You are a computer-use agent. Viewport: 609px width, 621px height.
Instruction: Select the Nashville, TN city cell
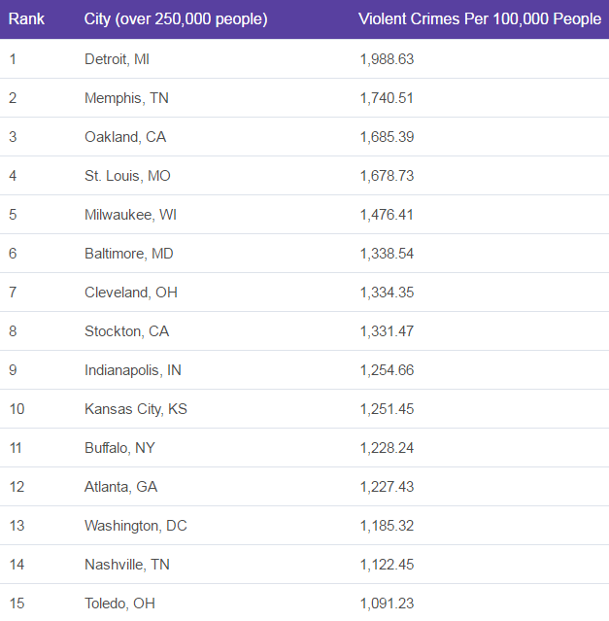coord(126,565)
